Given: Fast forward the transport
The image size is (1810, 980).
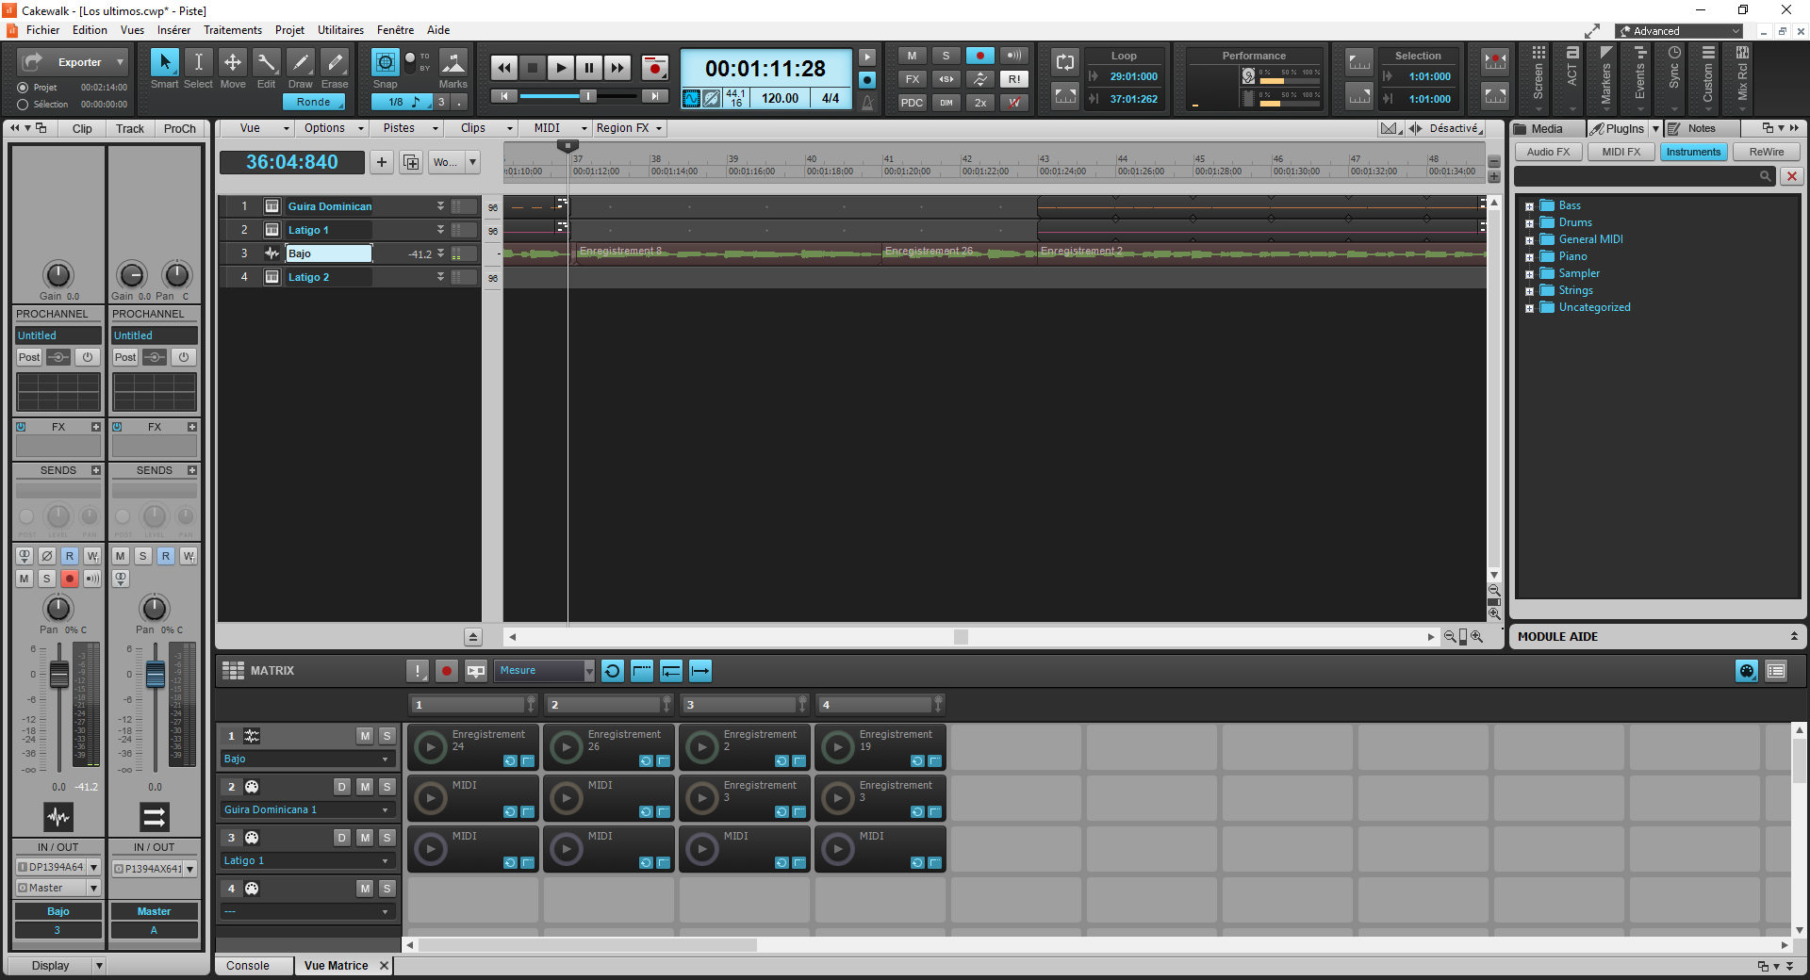Looking at the screenshot, I should click(x=617, y=67).
